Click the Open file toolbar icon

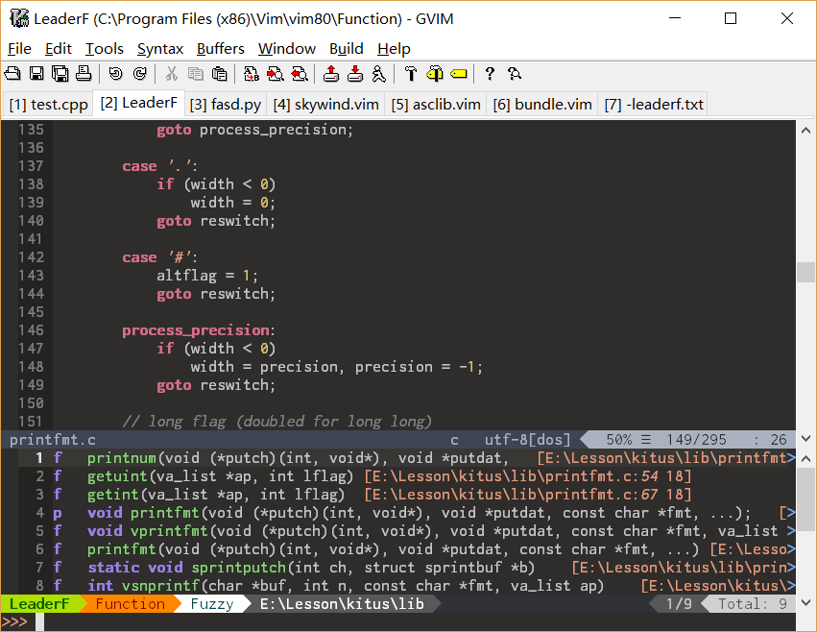(12, 74)
